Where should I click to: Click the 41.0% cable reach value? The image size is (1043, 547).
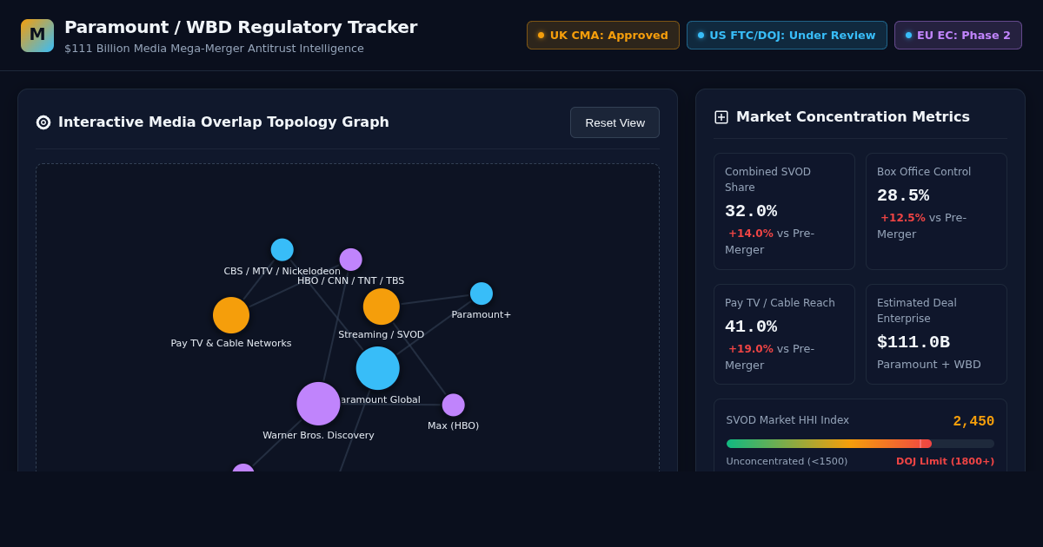coord(751,326)
